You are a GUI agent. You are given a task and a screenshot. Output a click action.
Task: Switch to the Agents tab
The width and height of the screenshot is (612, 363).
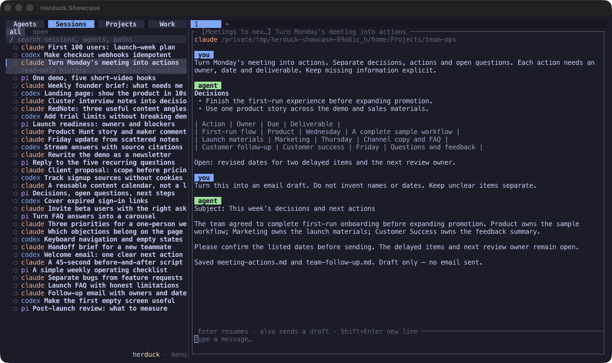(25, 24)
